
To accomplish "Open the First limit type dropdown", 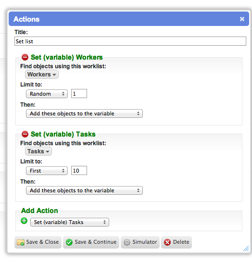I will pos(47,171).
